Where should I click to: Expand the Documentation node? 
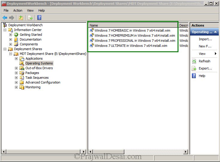click(x=11, y=39)
